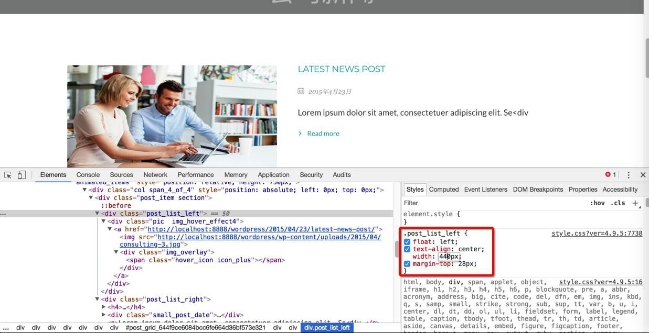This screenshot has height=333, width=649.
Task: Click the New Style Rule plus icon
Action: tap(635, 203)
